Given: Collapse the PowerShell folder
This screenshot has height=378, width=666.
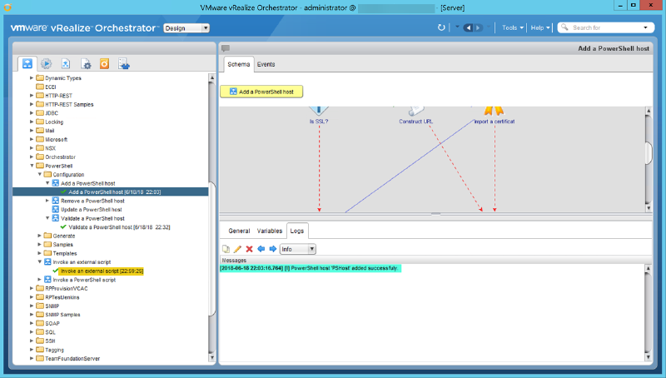Looking at the screenshot, I should pos(32,166).
